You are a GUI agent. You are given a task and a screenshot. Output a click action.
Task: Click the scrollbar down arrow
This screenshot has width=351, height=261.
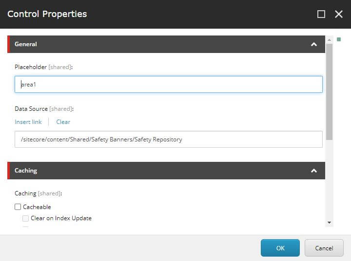pyautogui.click(x=330, y=223)
